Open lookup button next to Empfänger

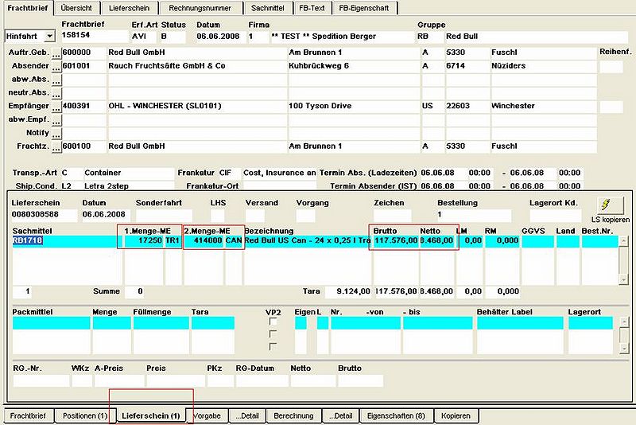56,107
